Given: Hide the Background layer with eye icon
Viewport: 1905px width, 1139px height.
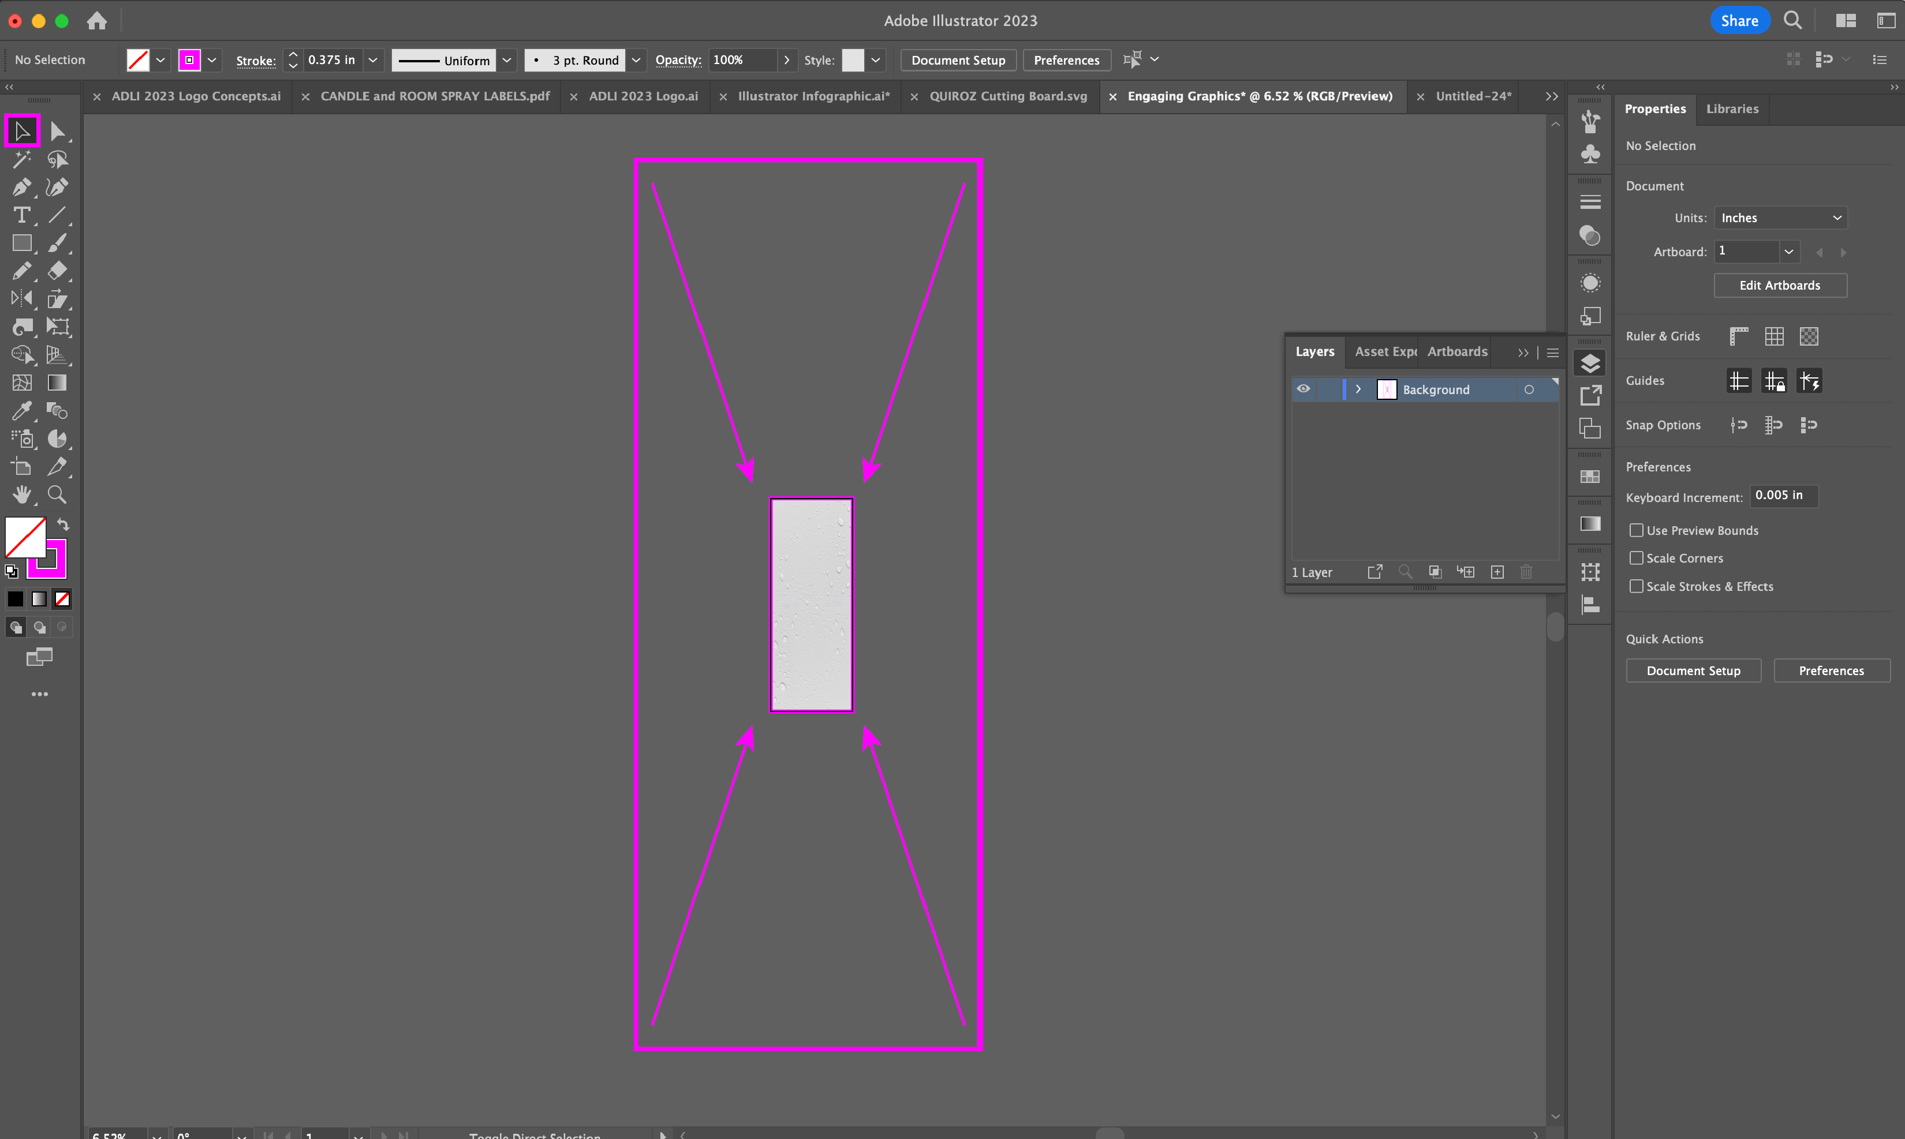Looking at the screenshot, I should (x=1303, y=389).
